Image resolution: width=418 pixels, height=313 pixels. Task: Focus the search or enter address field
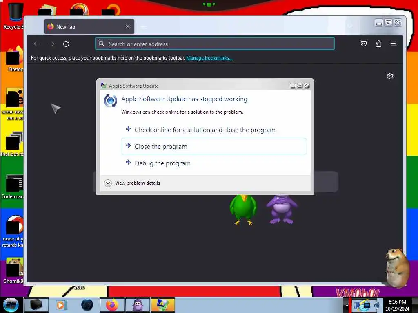pos(215,44)
